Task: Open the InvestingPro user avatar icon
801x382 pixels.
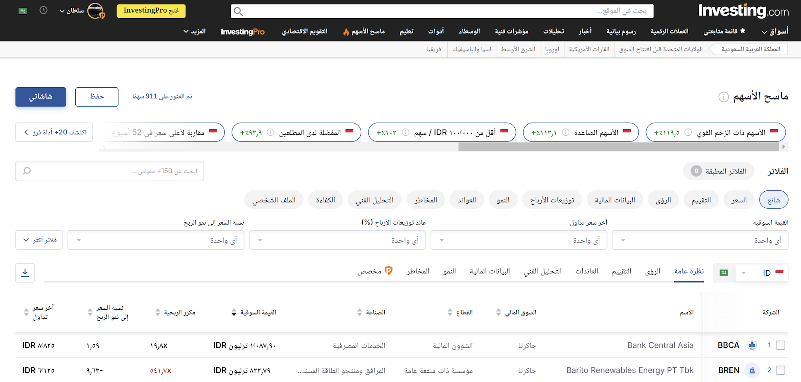Action: pyautogui.click(x=96, y=11)
